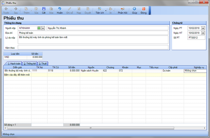The width and height of the screenshot is (210, 138).
Task: Switch to the Thuế tab
Action: [43, 64]
